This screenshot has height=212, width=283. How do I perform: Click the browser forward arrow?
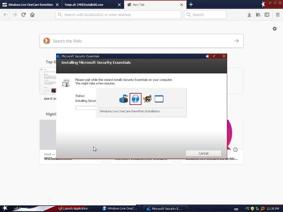pos(15,15)
